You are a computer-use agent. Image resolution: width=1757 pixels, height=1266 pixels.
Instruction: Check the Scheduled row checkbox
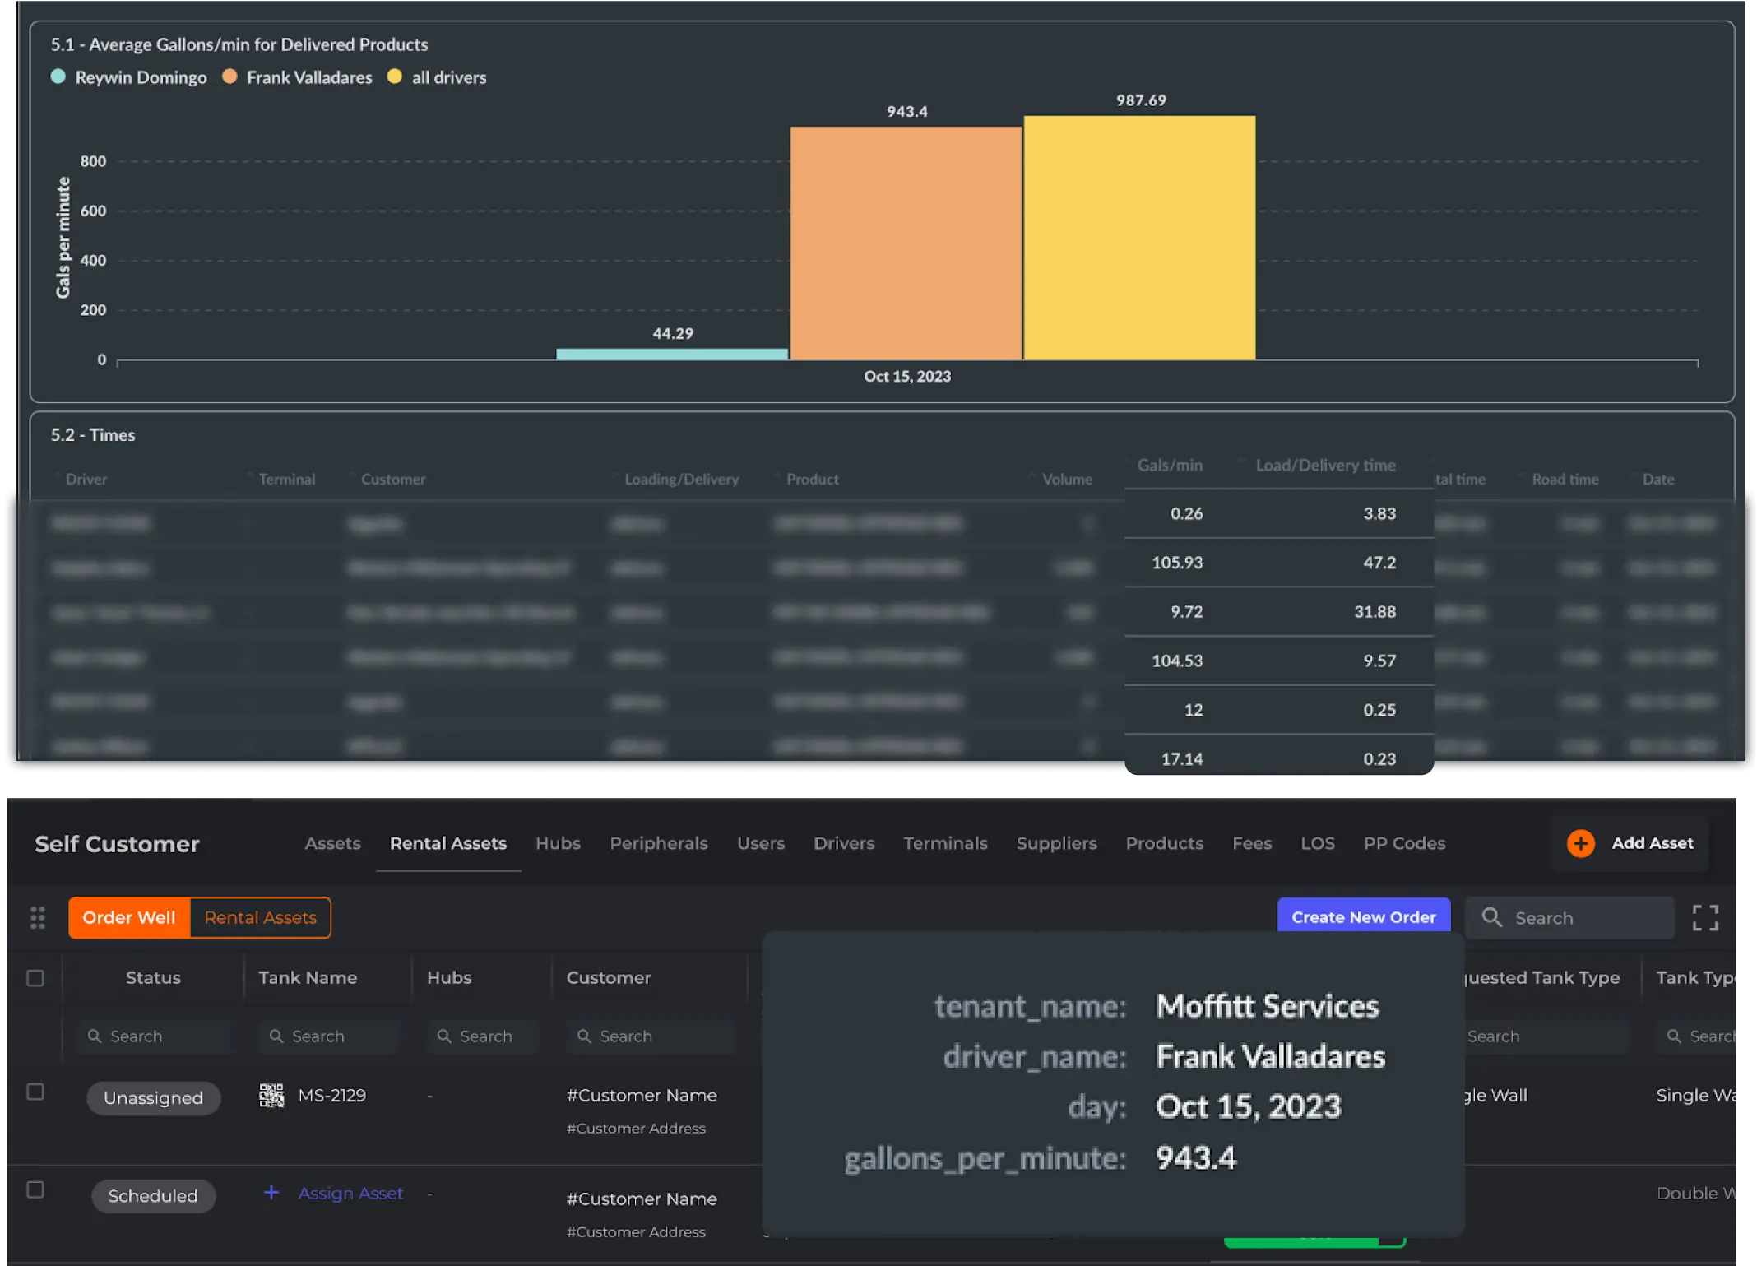[35, 1189]
